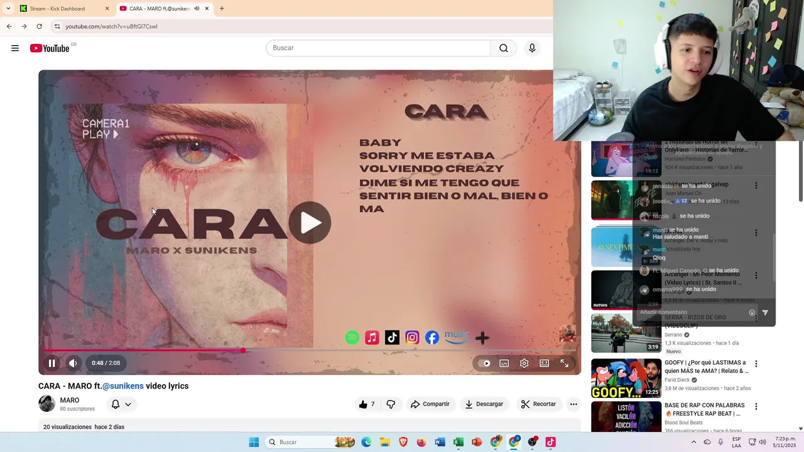Click the browser address bar URL
The height and width of the screenshot is (452, 804).
click(x=111, y=26)
